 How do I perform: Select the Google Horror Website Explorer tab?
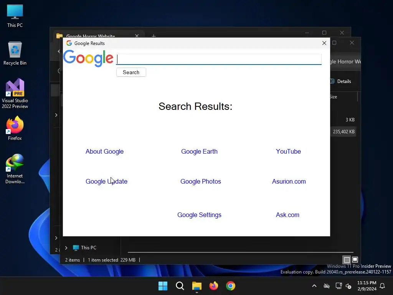point(98,35)
